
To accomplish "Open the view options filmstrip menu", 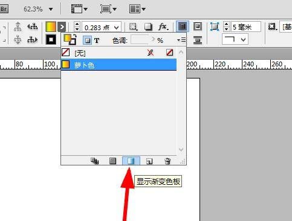I will coord(79,9).
